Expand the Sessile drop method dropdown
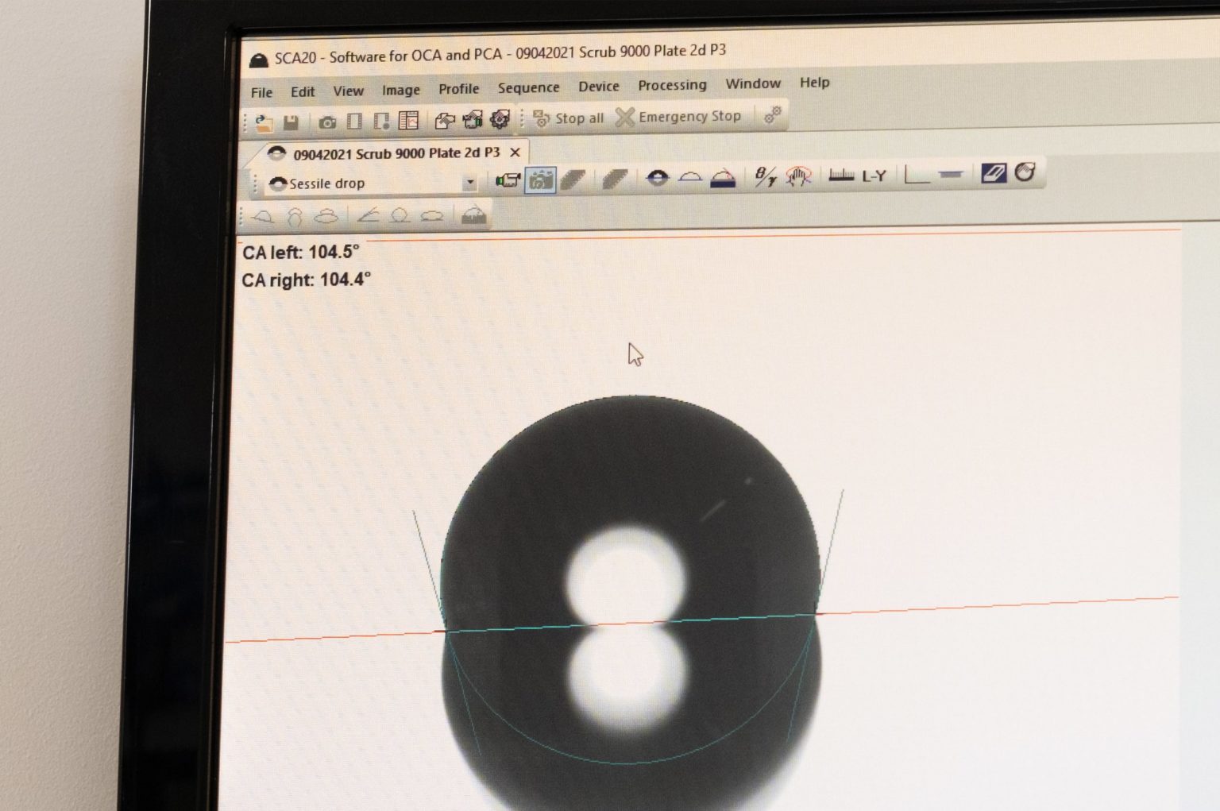Image resolution: width=1220 pixels, height=811 pixels. 469,183
